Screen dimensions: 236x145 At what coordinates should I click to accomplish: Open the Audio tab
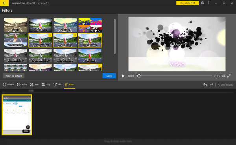[x=22, y=84]
